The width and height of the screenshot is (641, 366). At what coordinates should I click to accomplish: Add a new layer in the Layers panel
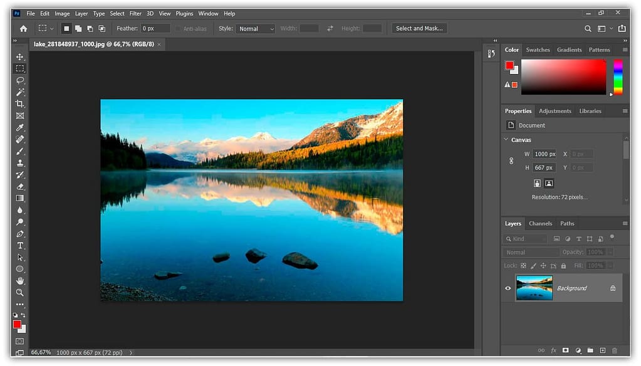603,350
